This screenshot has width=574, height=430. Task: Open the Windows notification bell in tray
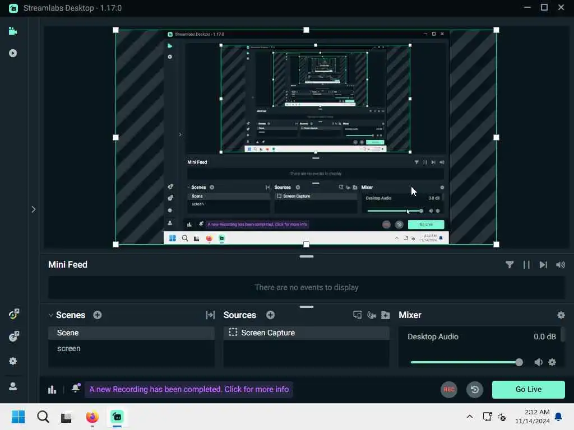tap(559, 417)
